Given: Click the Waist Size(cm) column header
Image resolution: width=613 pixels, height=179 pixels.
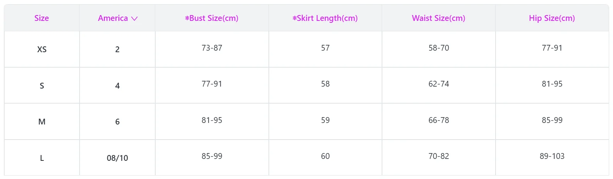Looking at the screenshot, I should (438, 18).
